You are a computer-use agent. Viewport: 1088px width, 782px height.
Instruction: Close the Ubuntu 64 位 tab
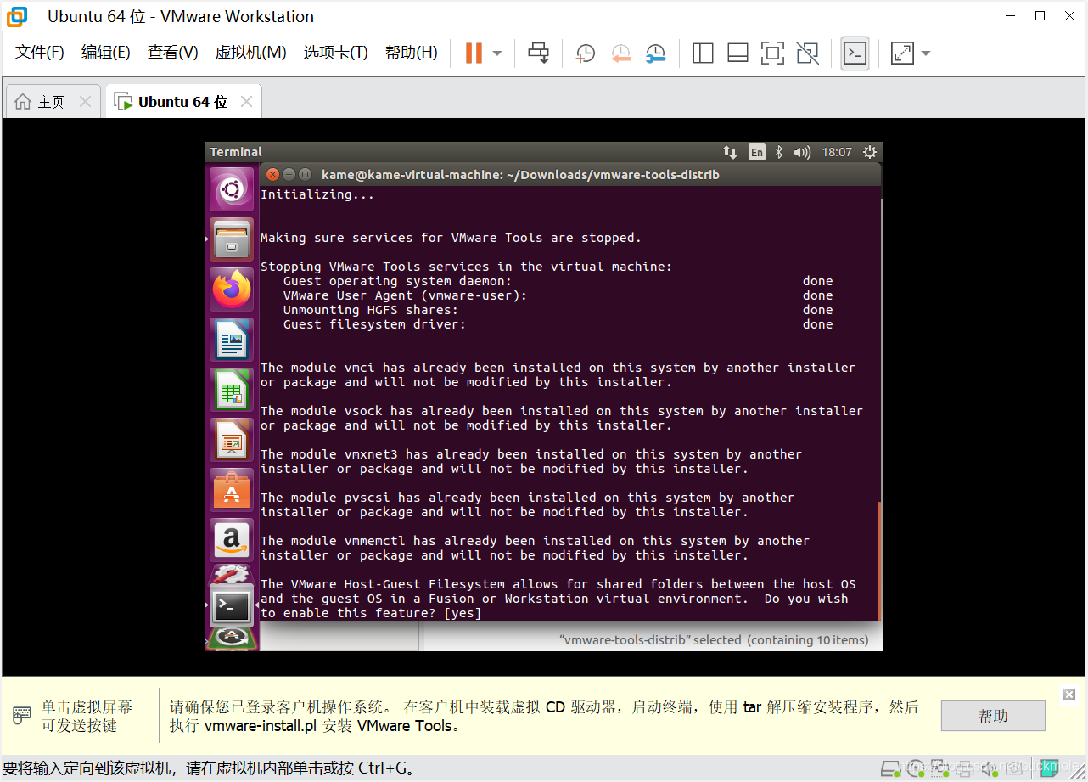pos(246,102)
